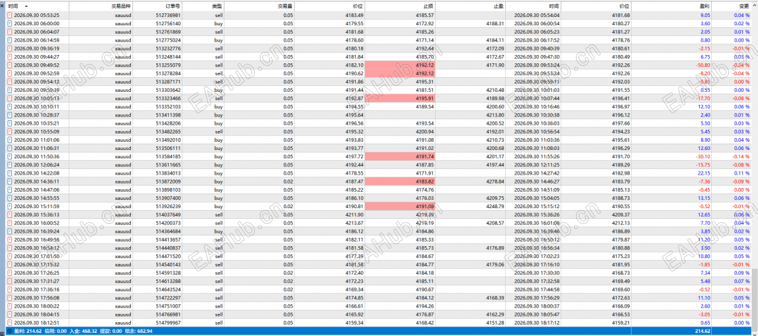758x336 pixels.
Task: Click the red order icon at 09:44:27
Action: tap(10, 57)
